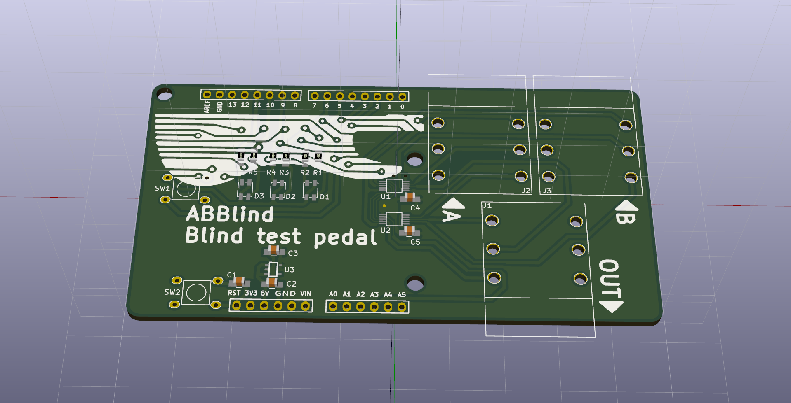Viewport: 791px width, 403px height.
Task: Click the J1 connector label
Action: click(487, 205)
